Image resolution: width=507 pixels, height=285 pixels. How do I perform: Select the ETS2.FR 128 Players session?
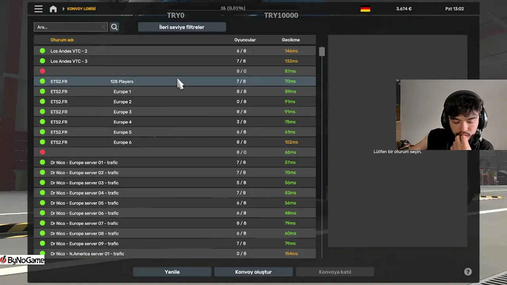[x=175, y=81]
